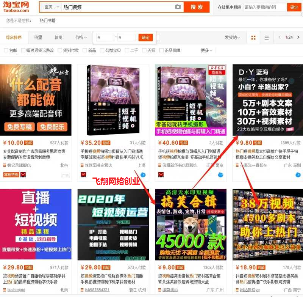Select the 信用 sorting tab
Image resolution: width=303 pixels, height=297 pixels.
click(58, 38)
